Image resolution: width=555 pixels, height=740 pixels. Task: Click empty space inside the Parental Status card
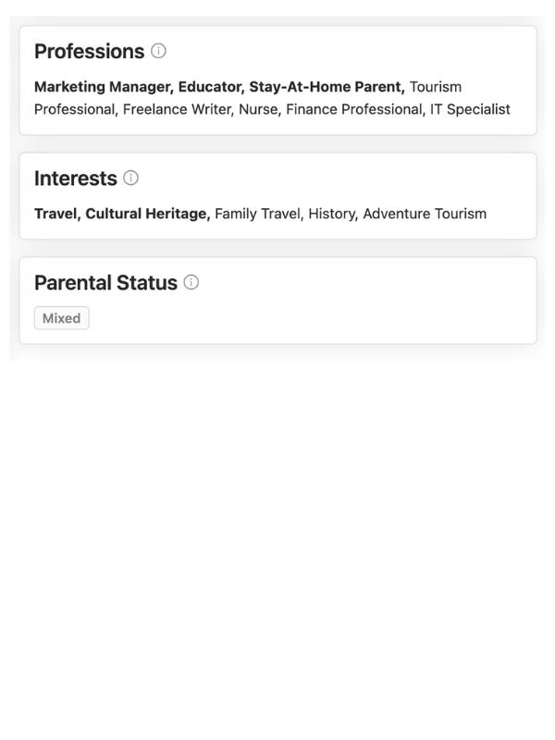coord(351,314)
